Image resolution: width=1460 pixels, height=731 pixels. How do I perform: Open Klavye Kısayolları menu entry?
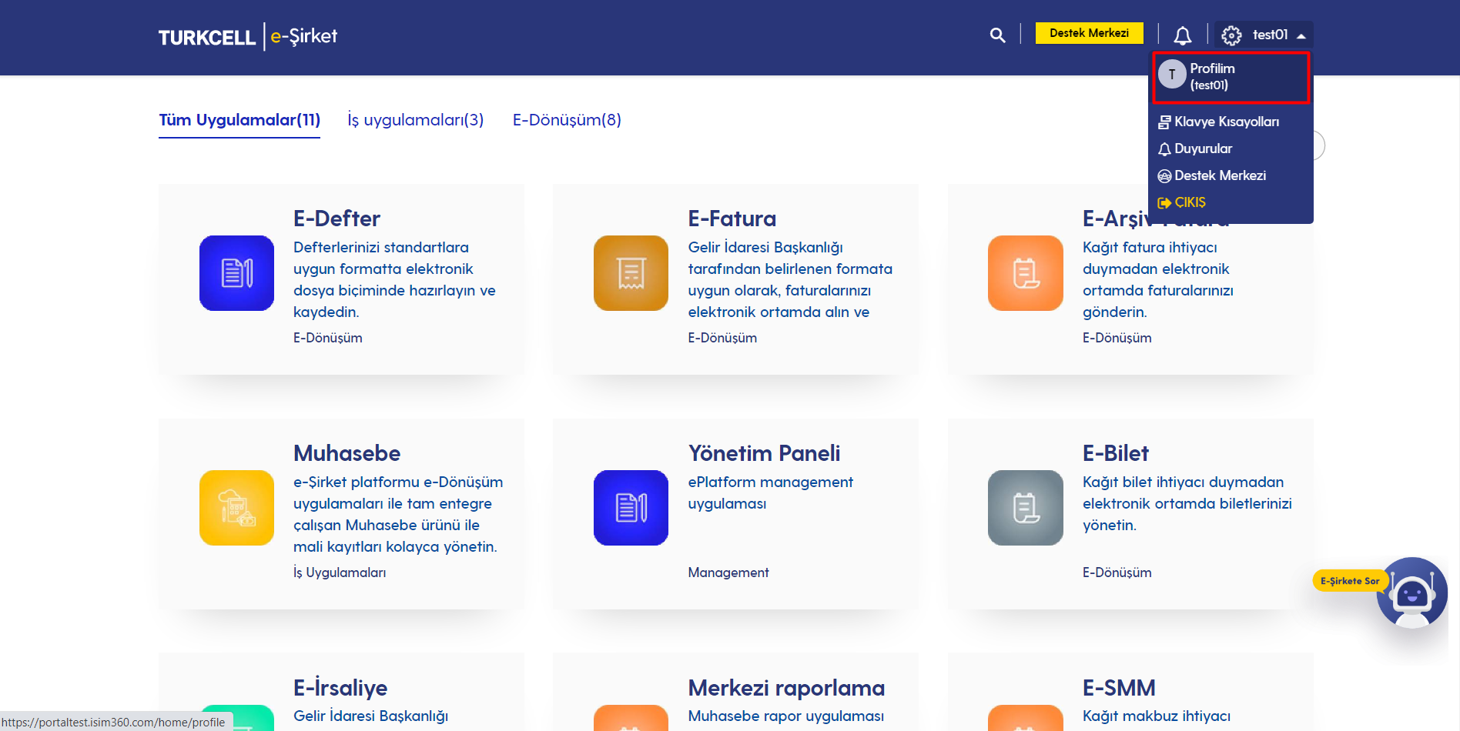pos(1226,122)
